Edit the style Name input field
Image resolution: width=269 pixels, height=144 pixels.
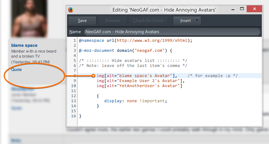pyautogui.click(x=172, y=32)
